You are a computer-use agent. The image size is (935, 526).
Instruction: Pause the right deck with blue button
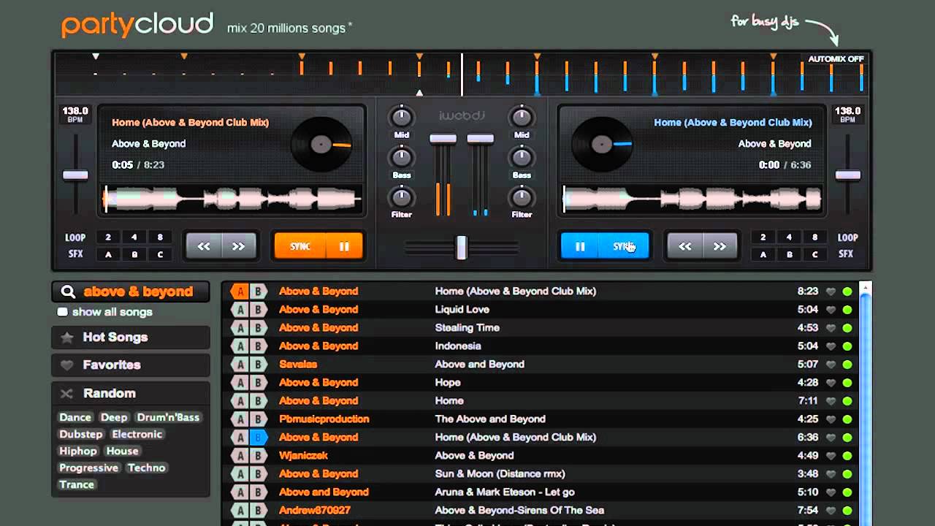point(580,247)
